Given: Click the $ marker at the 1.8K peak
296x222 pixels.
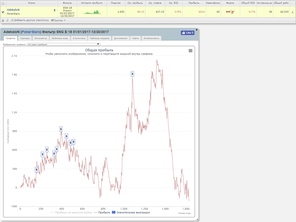Looking at the screenshot, I should pyautogui.click(x=132, y=74).
